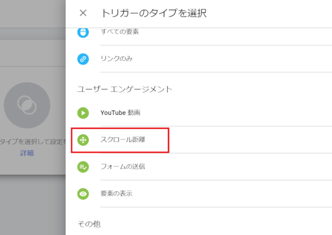Click the gray trigger placeholder circle icon

27,105
